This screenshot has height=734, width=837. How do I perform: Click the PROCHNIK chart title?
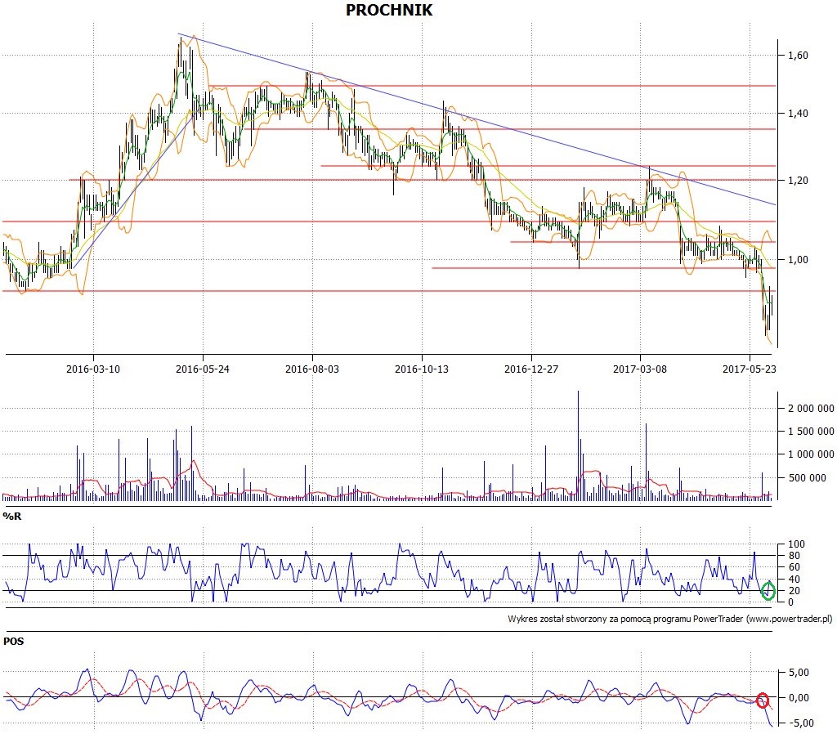pyautogui.click(x=389, y=10)
